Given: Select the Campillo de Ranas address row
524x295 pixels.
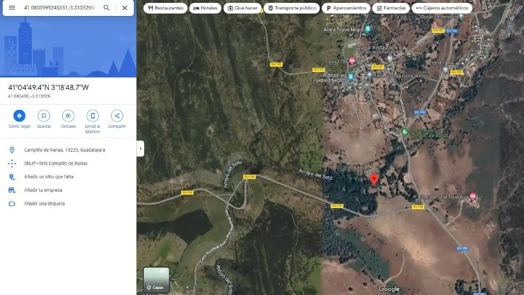Looking at the screenshot, I should 68,150.
